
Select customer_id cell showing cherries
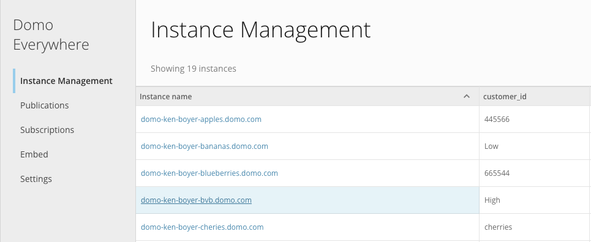pyautogui.click(x=534, y=227)
